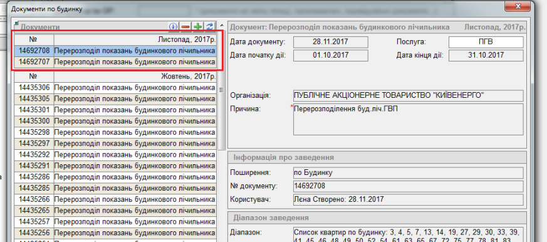Select document row 14435286
The height and width of the screenshot is (242, 547).
point(115,177)
